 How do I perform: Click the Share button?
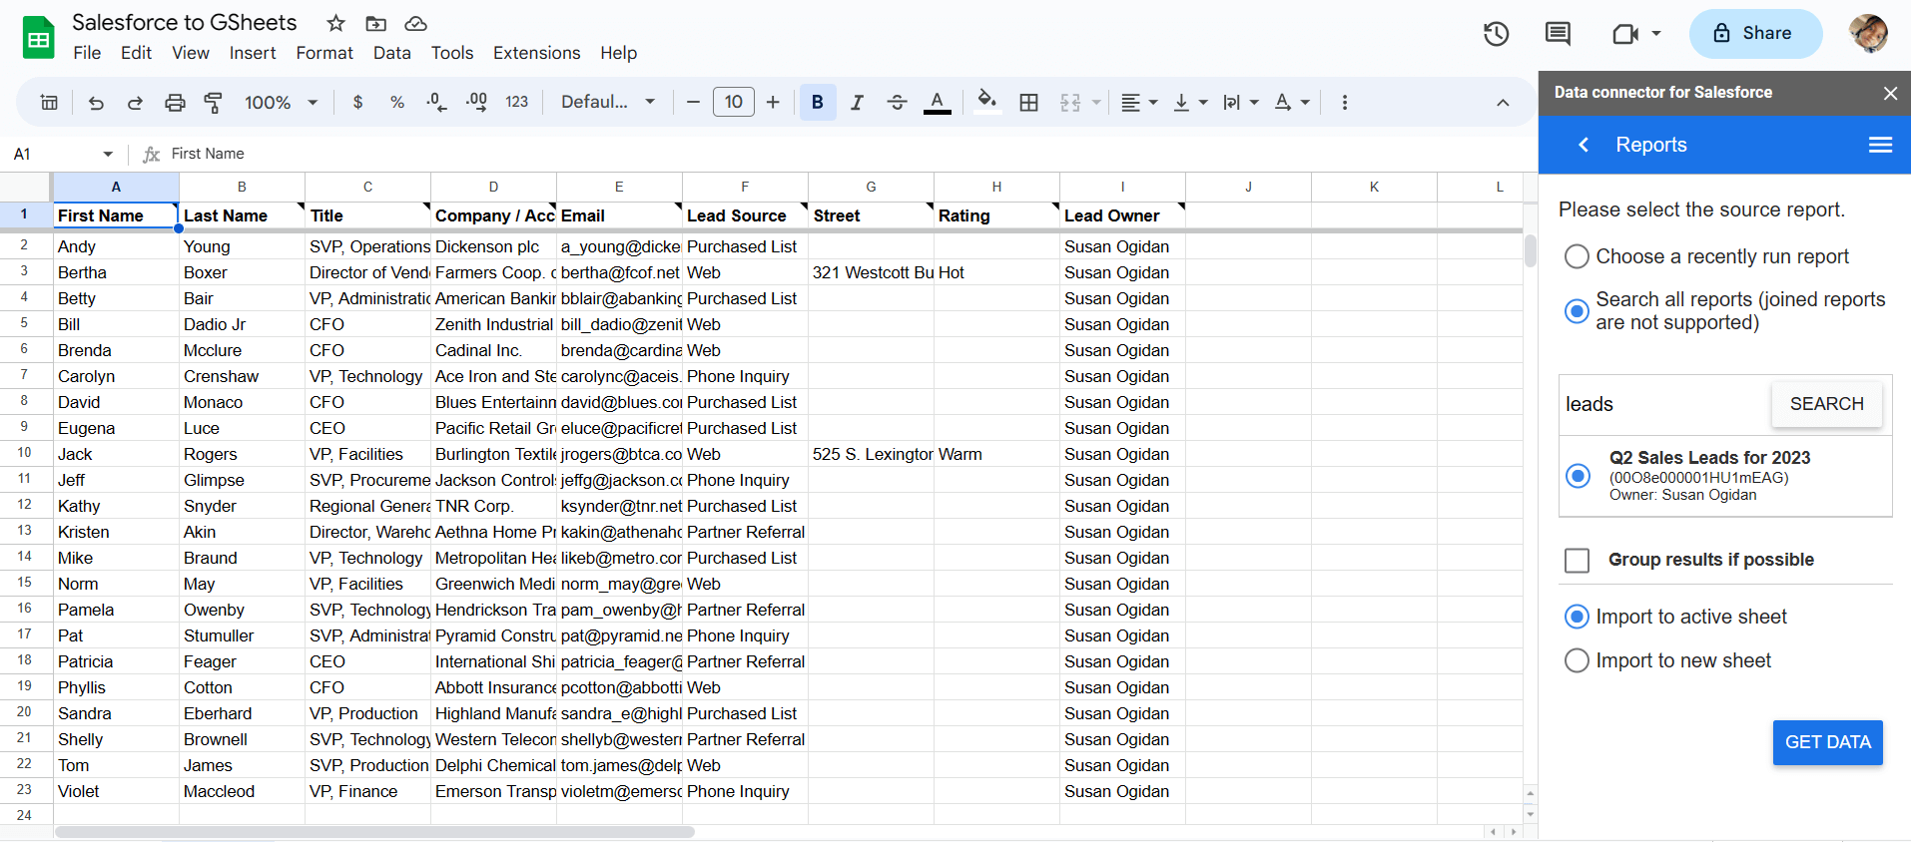(x=1755, y=34)
